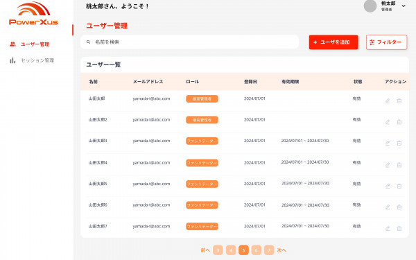416x260 pixels.
Task: Edit user 山田太郎3 with pencil icon
Action: point(388,144)
